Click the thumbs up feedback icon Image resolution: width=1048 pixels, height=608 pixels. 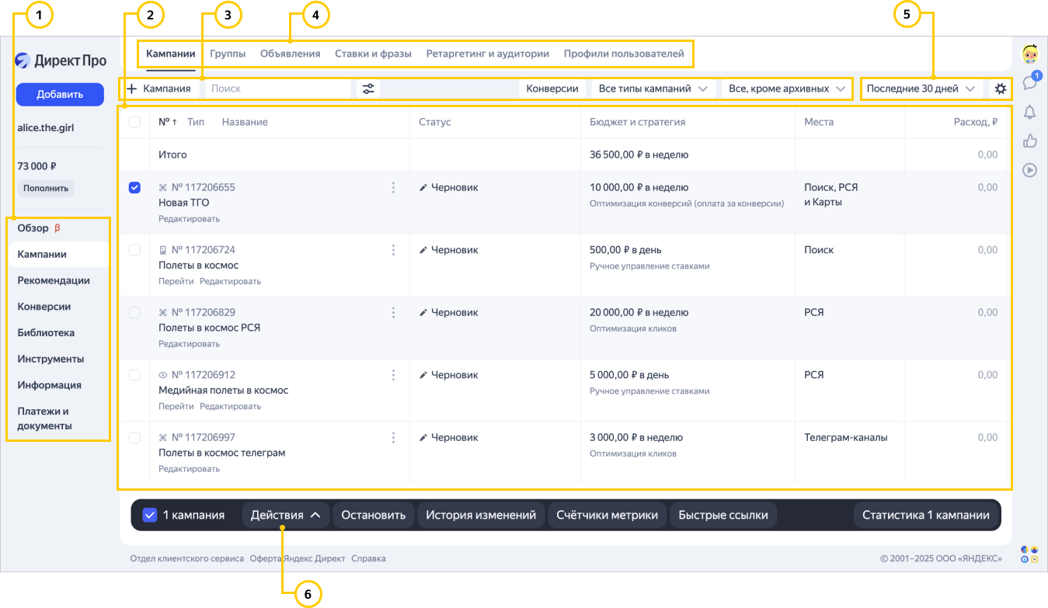pyautogui.click(x=1029, y=141)
